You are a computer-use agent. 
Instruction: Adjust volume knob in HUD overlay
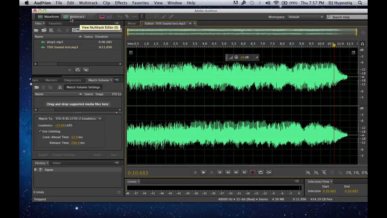coord(236,57)
